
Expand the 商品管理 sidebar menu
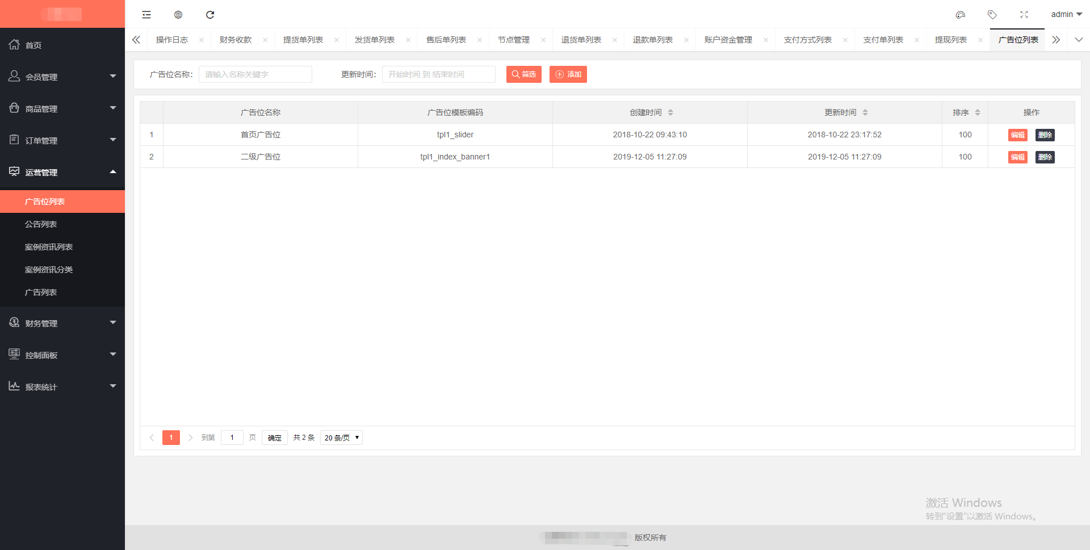click(62, 108)
